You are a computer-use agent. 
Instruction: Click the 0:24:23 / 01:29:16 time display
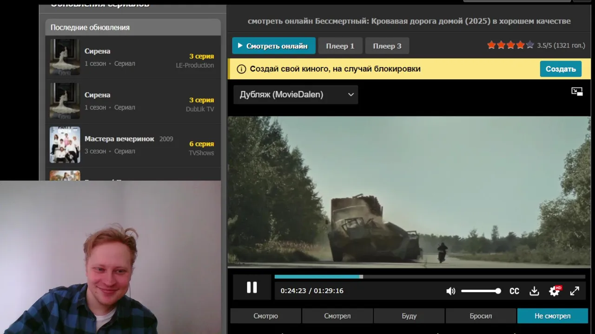tap(312, 291)
